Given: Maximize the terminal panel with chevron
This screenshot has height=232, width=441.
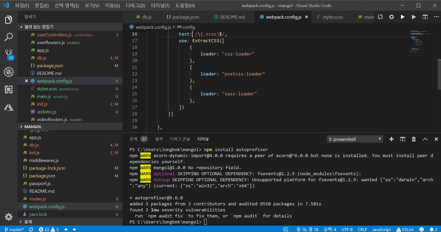Looking at the screenshot, I should pyautogui.click(x=425, y=139).
